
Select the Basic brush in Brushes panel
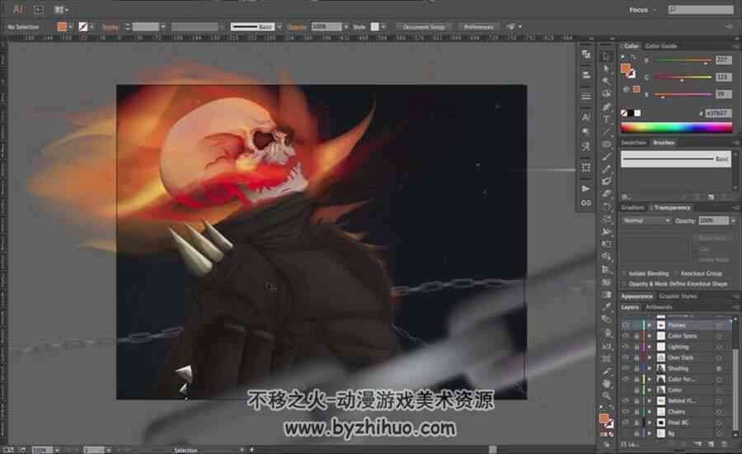676,158
